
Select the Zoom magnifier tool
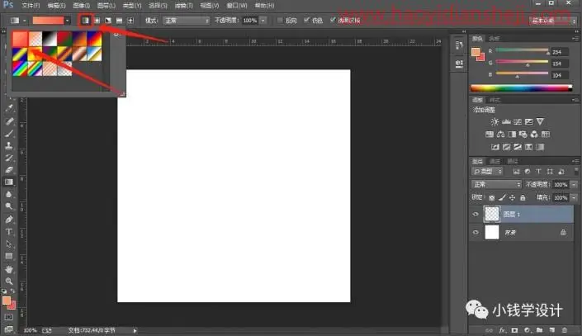[x=9, y=281]
